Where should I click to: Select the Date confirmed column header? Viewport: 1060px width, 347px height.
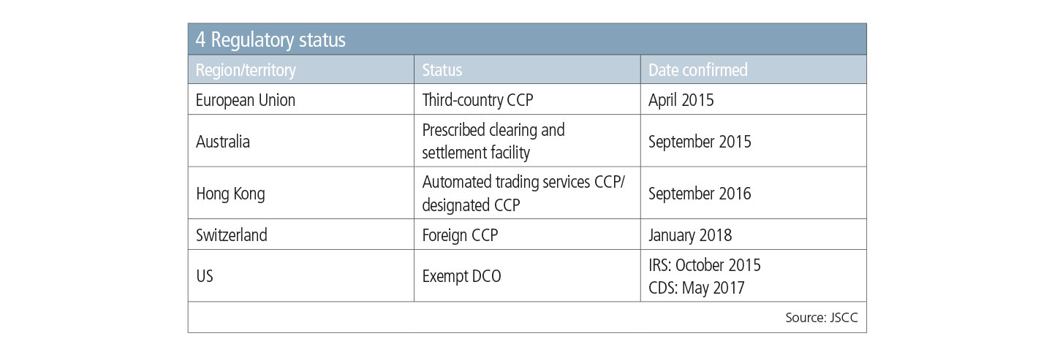pos(697,70)
